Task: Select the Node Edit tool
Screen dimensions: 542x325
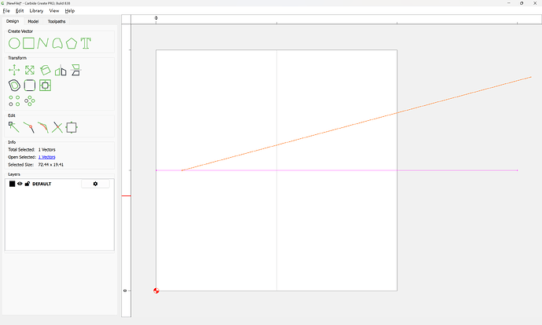Action: tap(14, 127)
